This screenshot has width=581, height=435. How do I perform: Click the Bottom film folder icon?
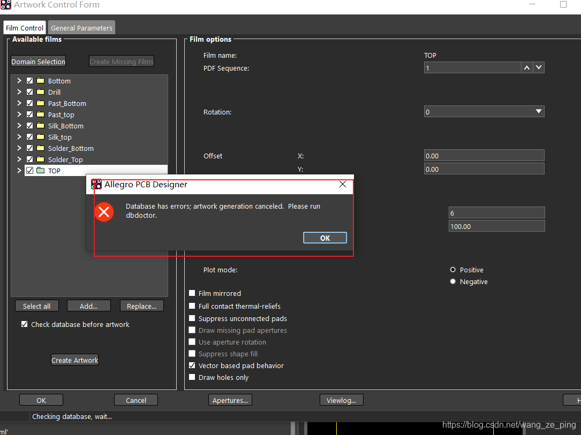pos(40,81)
